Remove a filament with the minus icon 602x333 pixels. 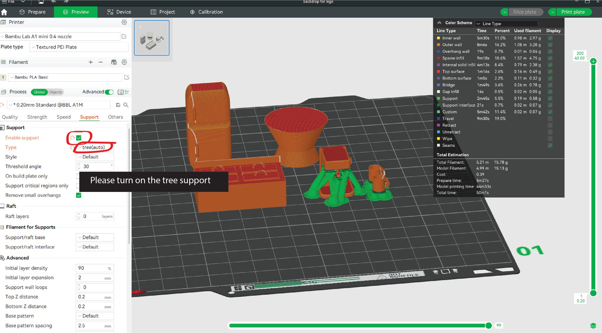click(x=101, y=62)
